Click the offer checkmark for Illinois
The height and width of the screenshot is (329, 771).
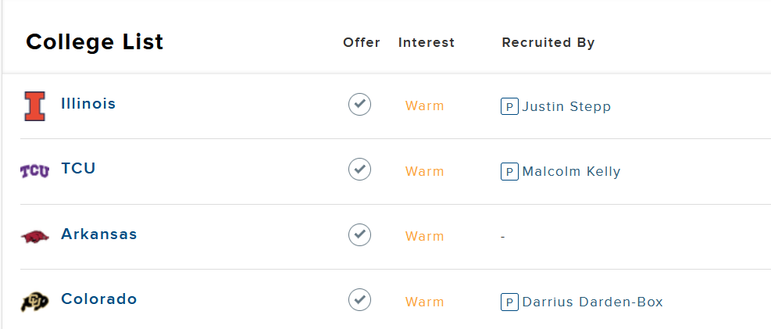(x=360, y=105)
